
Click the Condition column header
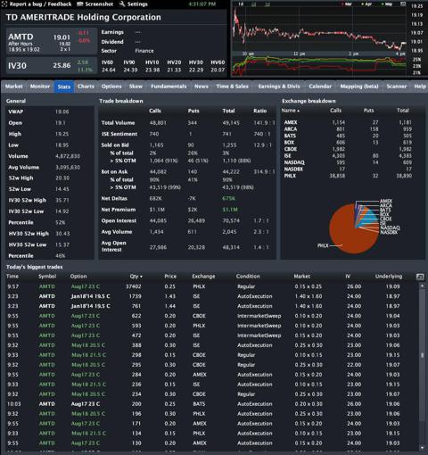[248, 277]
